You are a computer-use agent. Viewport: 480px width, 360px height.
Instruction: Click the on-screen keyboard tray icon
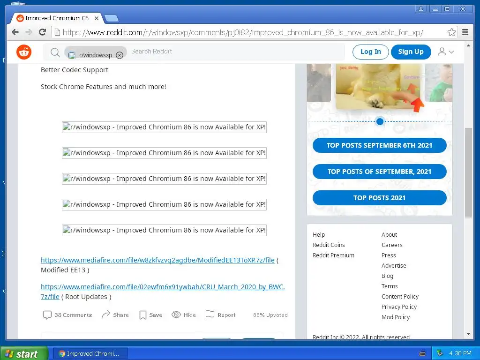(x=422, y=354)
